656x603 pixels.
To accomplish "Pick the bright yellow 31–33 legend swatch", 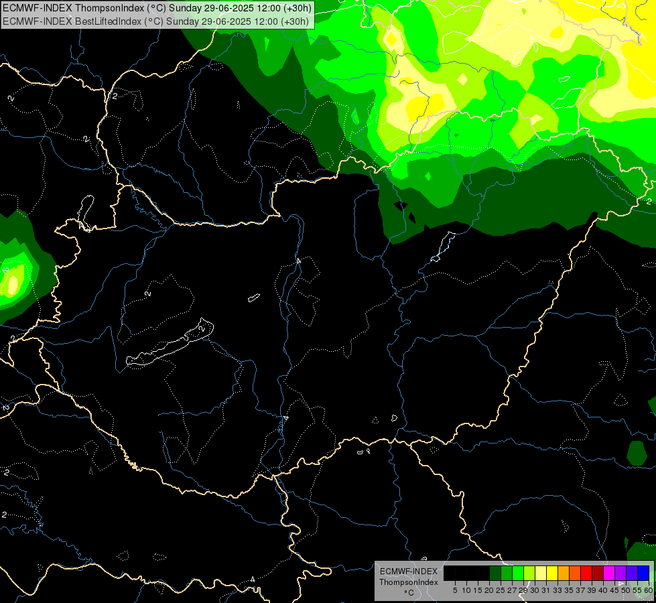I will coord(552,573).
